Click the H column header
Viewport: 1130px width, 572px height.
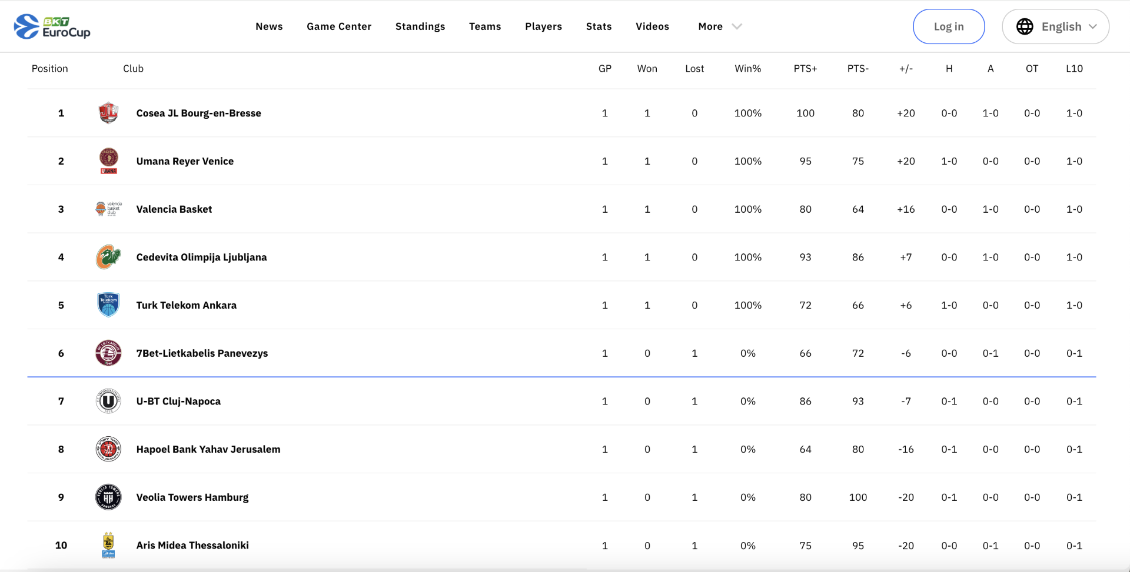949,68
